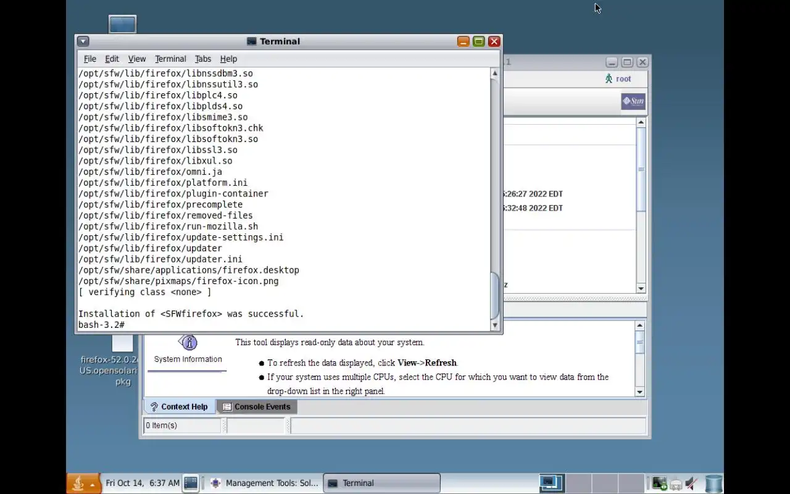Click the omni.ja path line
The height and width of the screenshot is (494, 790).
pos(150,172)
